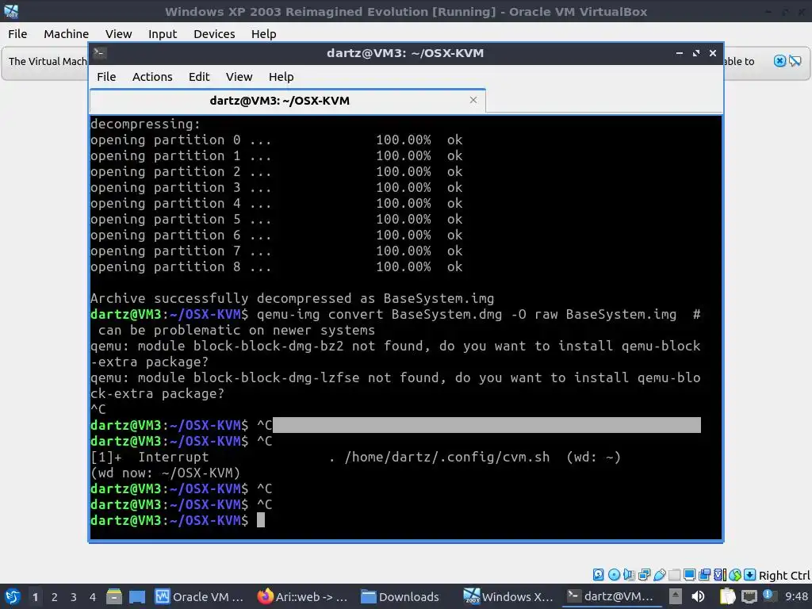Click the wired network tray icon

tap(749, 596)
